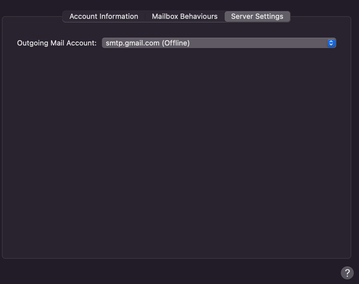
Task: Tap the blue dropdown stepper arrows
Action: [x=331, y=43]
